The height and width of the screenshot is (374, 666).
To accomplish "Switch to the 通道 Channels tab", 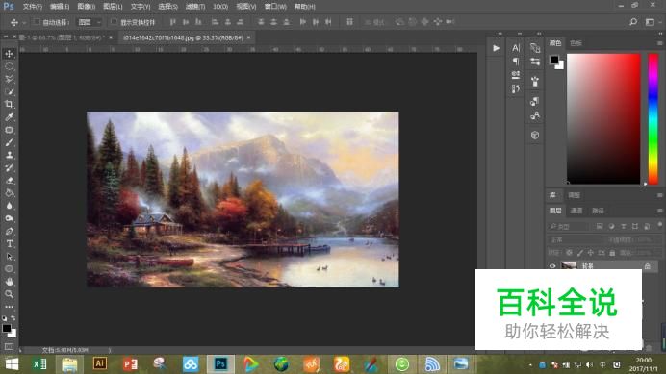I will click(x=576, y=211).
